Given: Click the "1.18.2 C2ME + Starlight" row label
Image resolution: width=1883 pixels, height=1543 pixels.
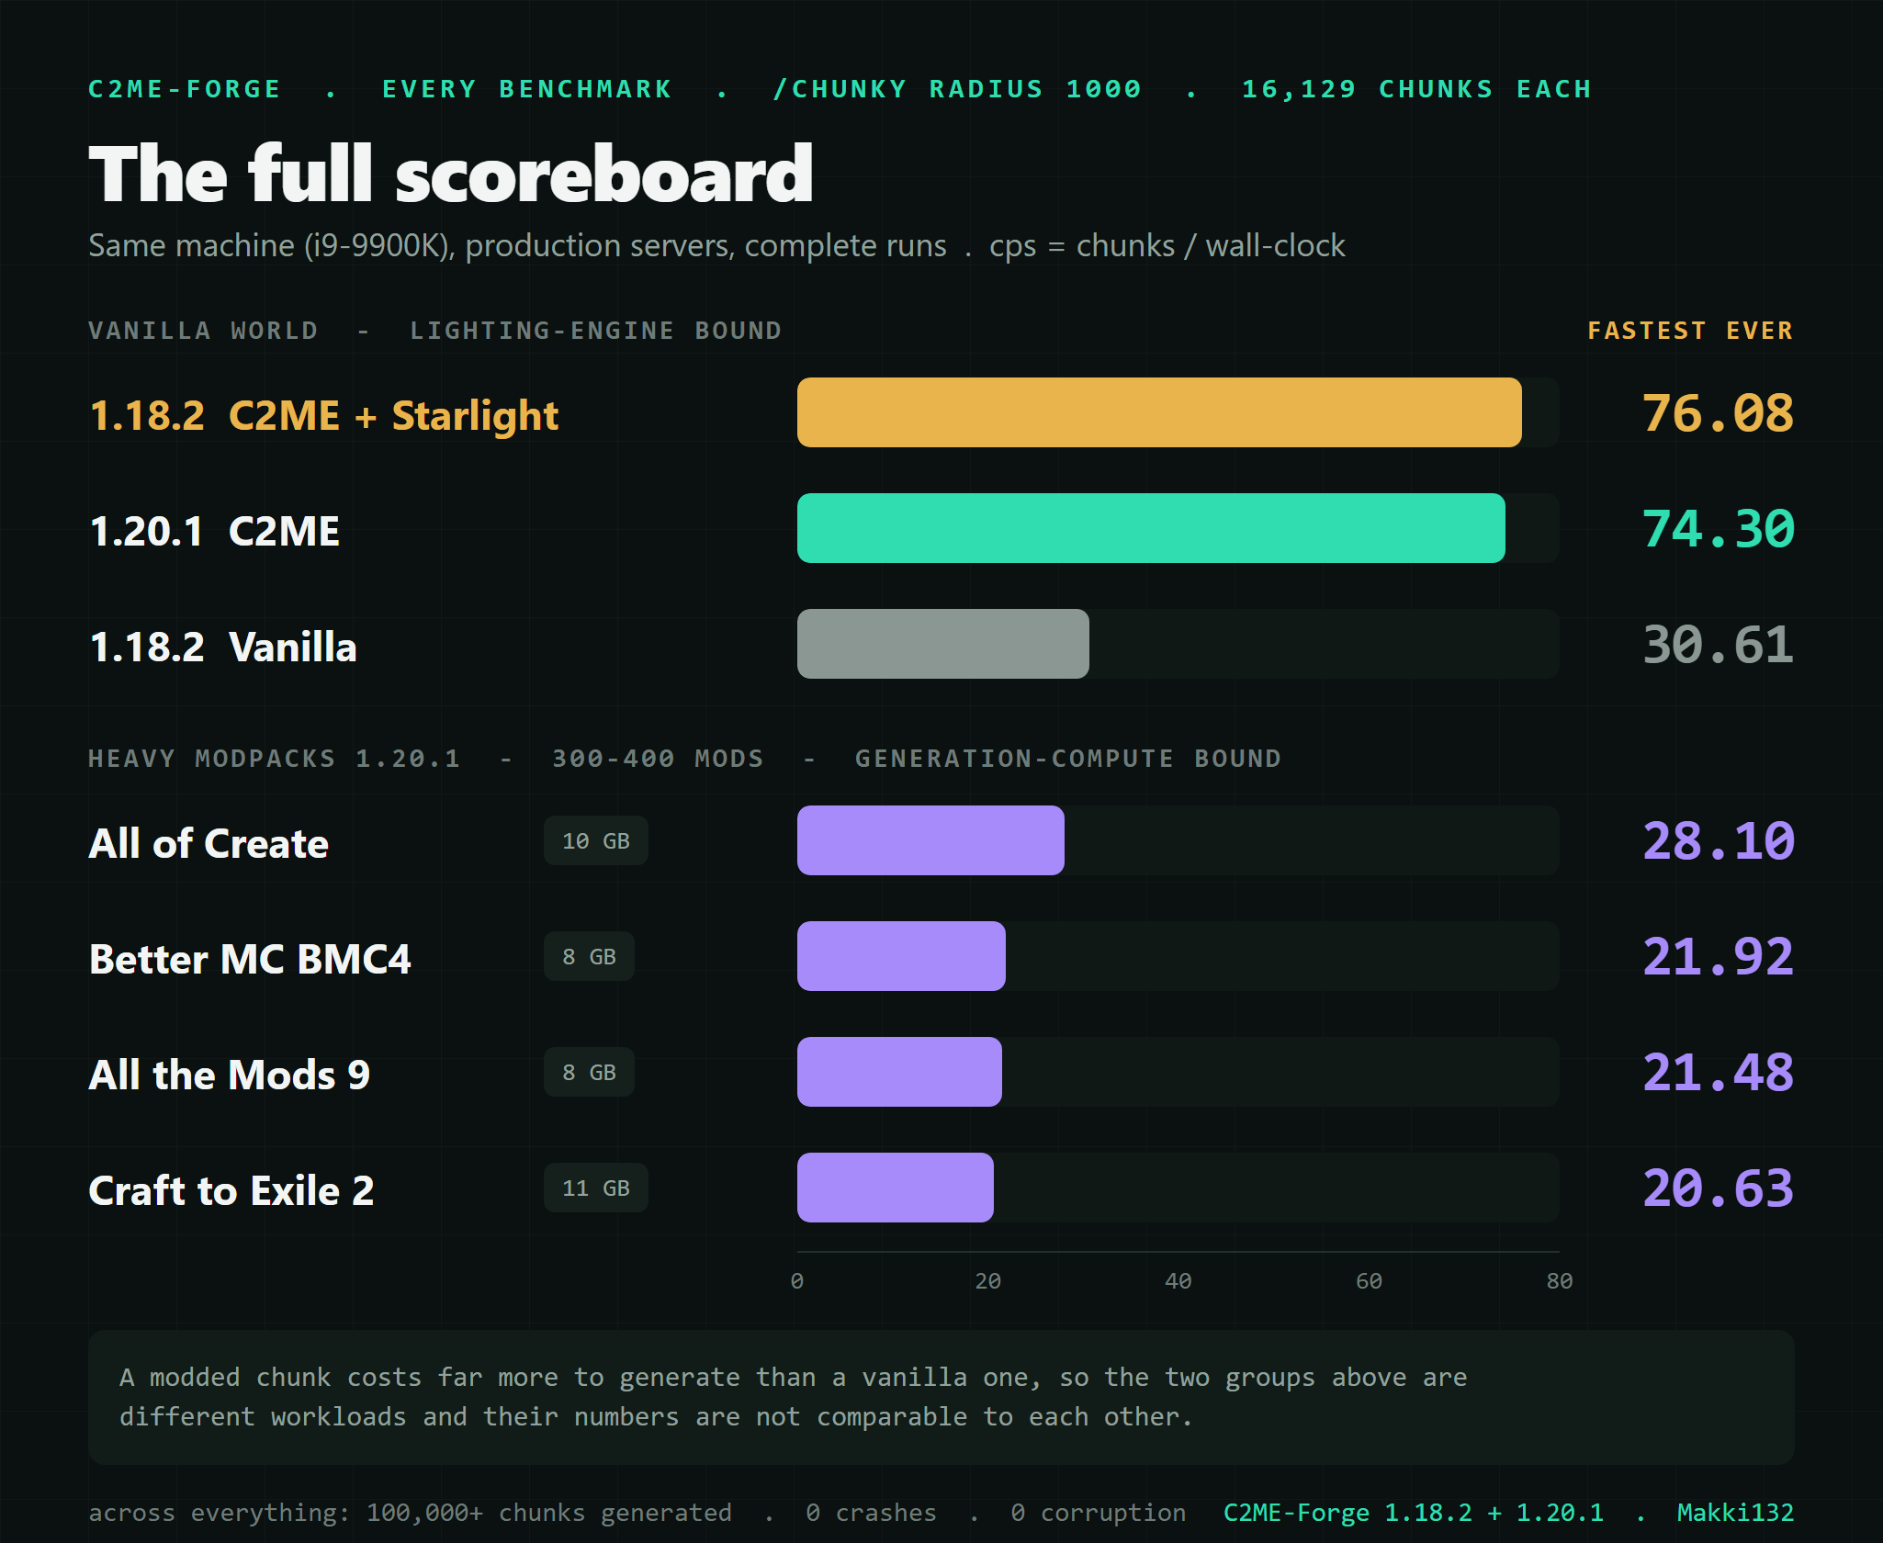Looking at the screenshot, I should pyautogui.click(x=323, y=415).
